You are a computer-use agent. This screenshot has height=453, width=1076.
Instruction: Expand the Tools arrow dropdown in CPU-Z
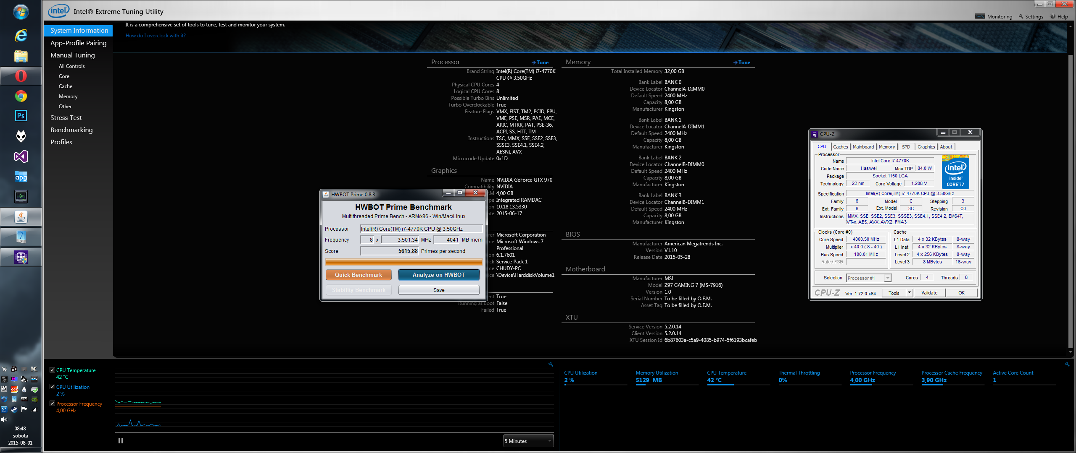click(x=909, y=293)
